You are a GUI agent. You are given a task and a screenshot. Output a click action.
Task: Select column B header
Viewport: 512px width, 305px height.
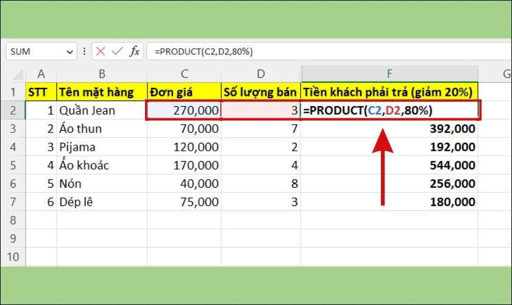pyautogui.click(x=102, y=74)
